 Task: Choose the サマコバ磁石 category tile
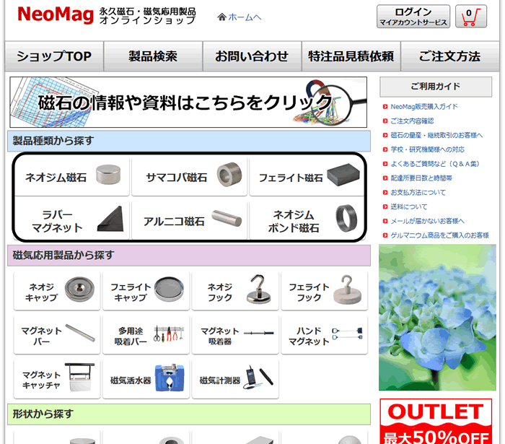[189, 176]
